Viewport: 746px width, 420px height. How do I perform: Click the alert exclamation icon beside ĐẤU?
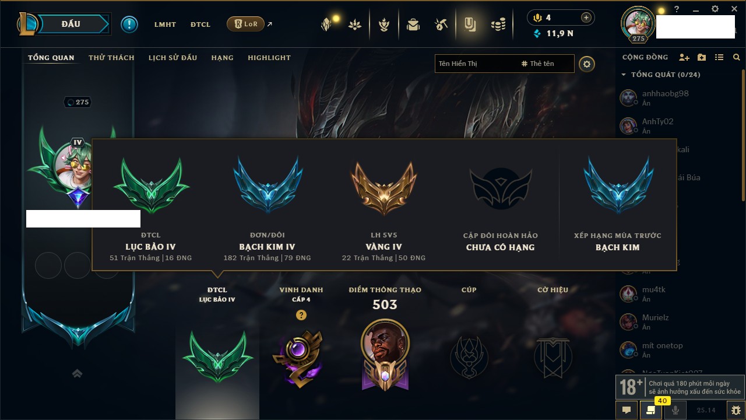pos(129,24)
